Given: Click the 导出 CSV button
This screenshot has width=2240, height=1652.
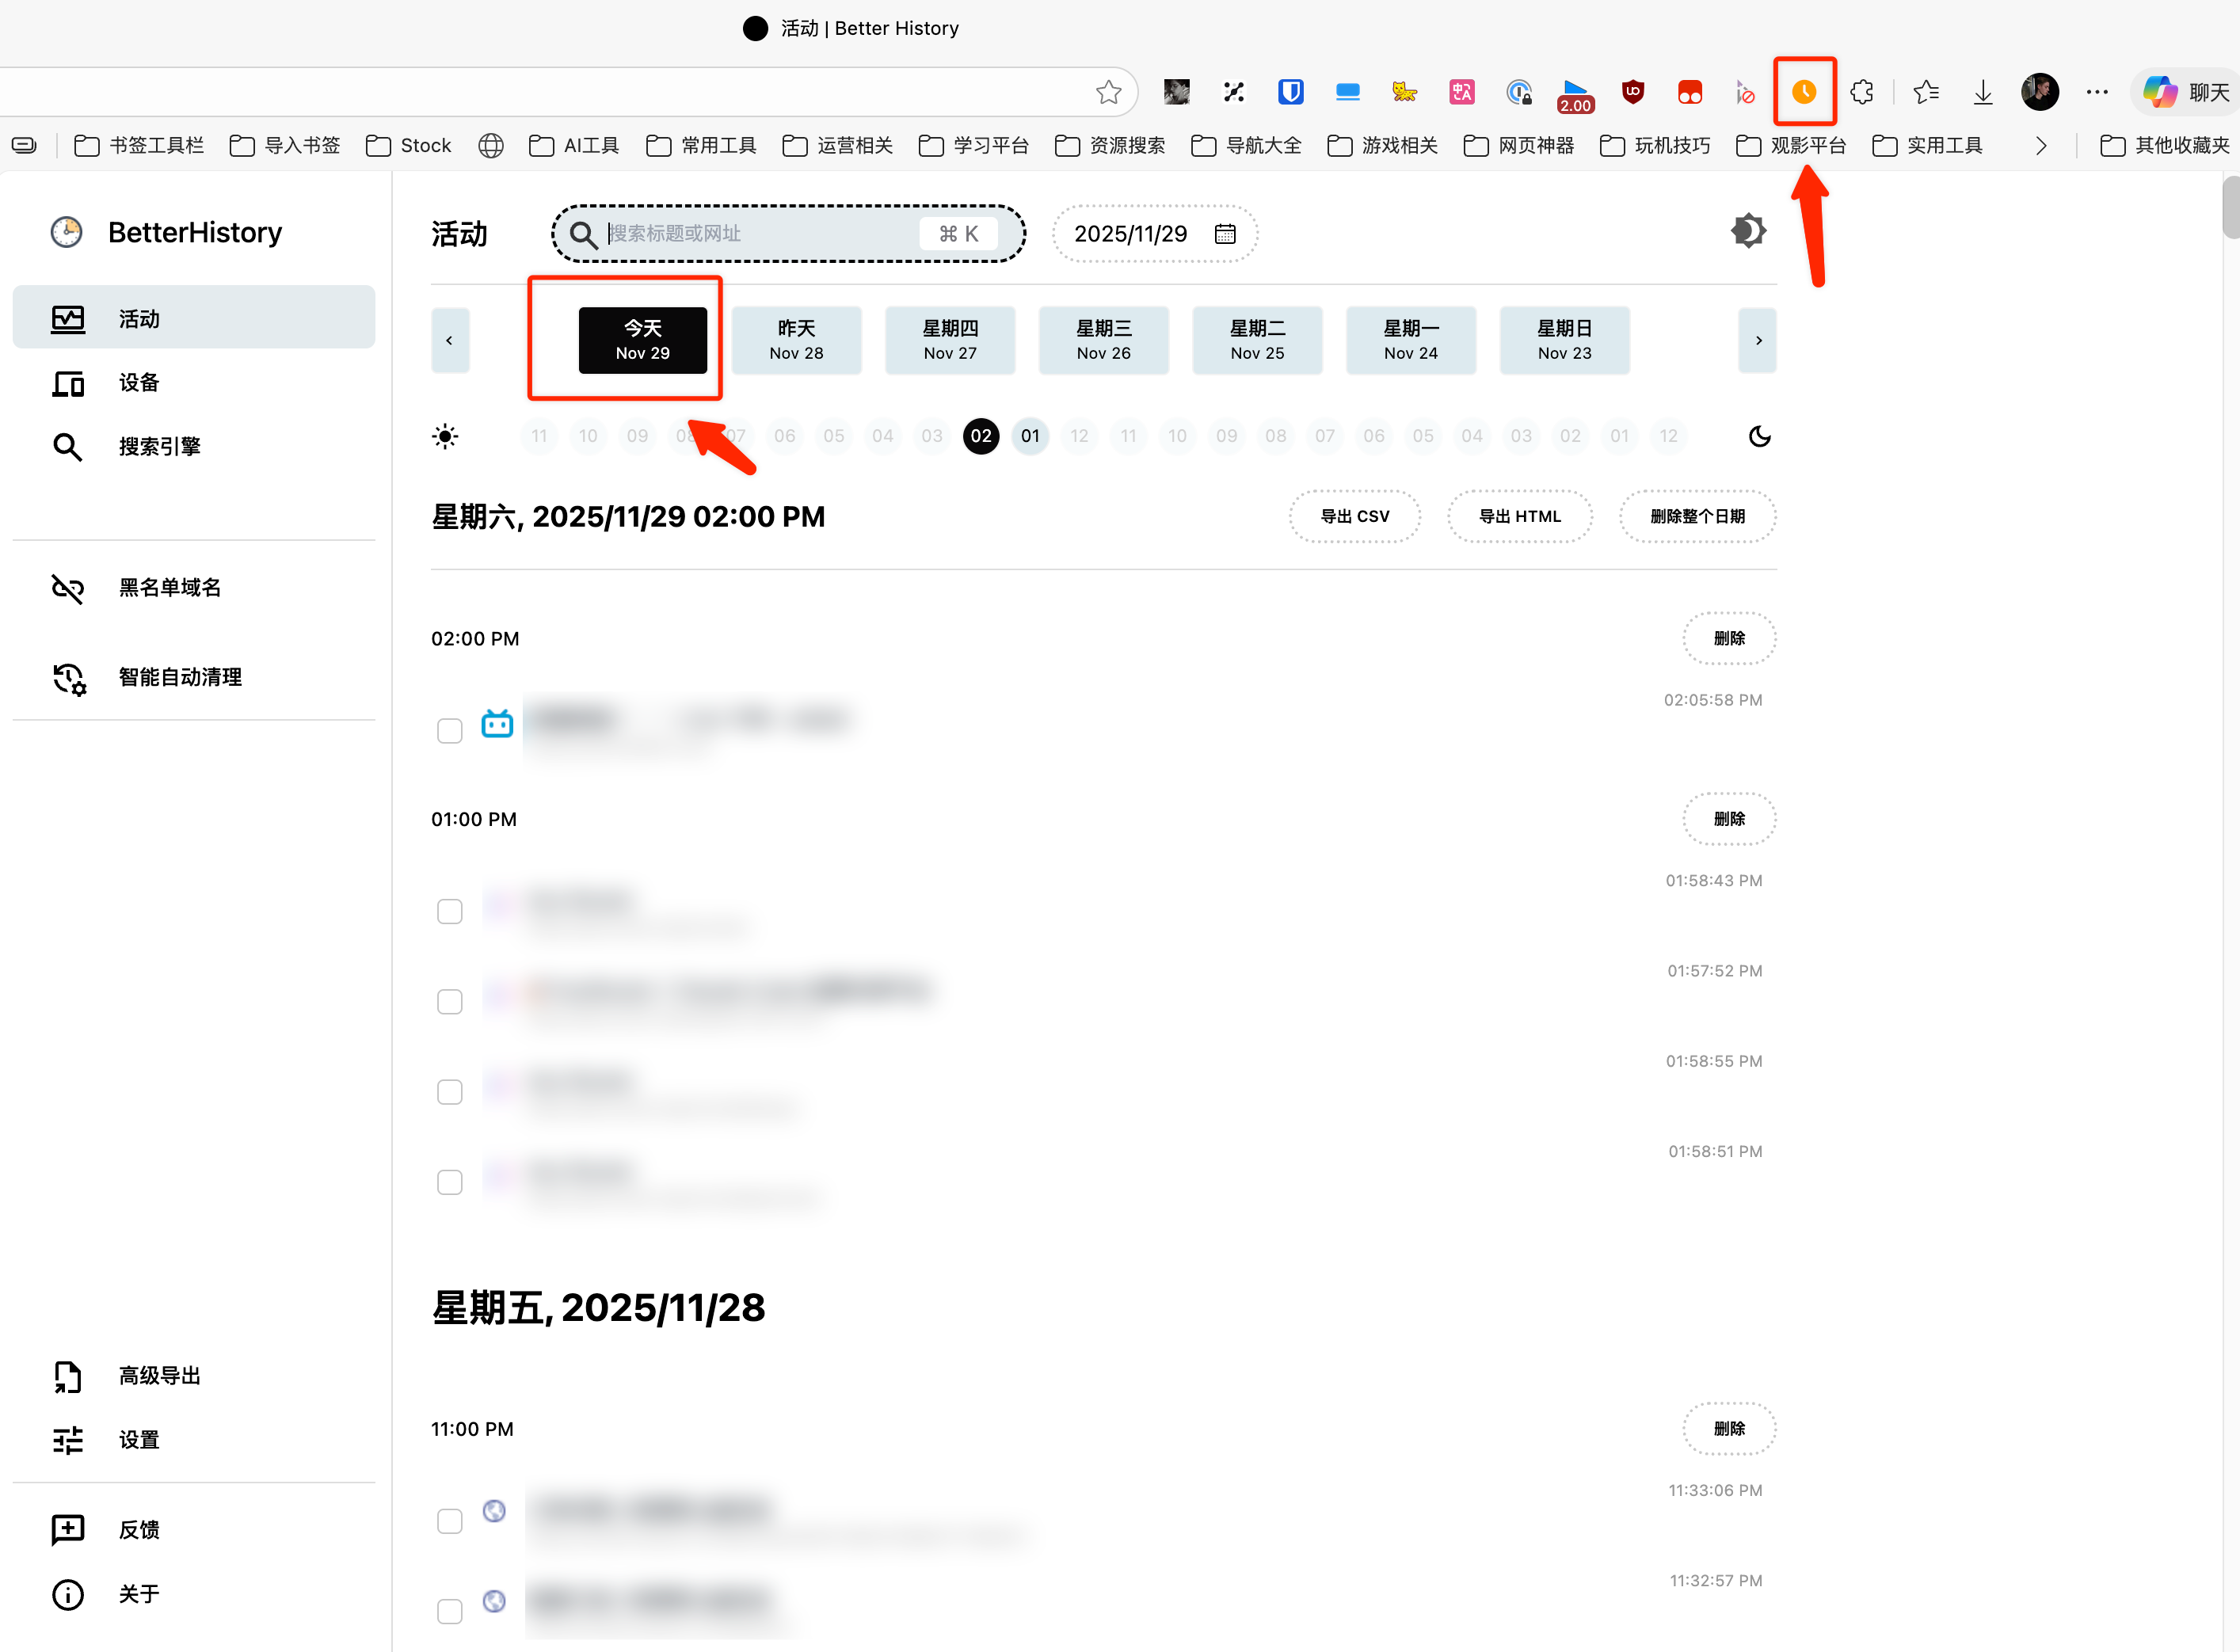Looking at the screenshot, I should point(1354,516).
